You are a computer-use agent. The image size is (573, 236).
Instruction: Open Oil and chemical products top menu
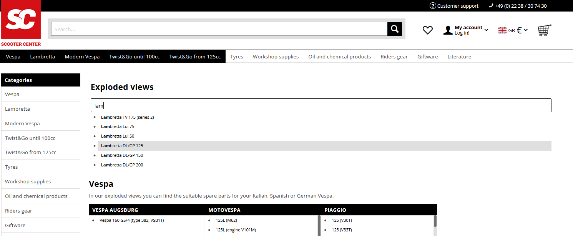click(340, 57)
